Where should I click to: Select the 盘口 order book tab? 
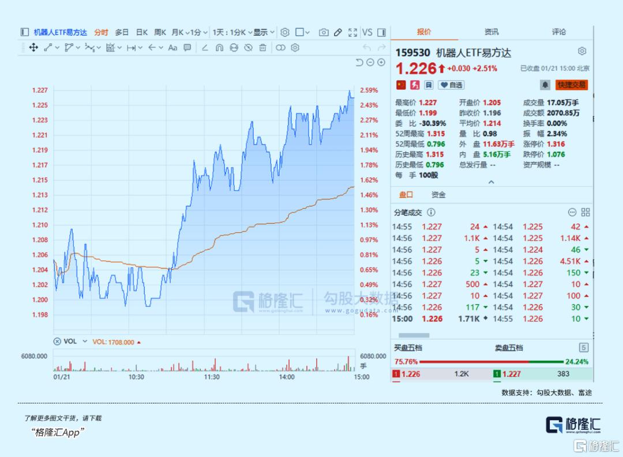click(406, 195)
